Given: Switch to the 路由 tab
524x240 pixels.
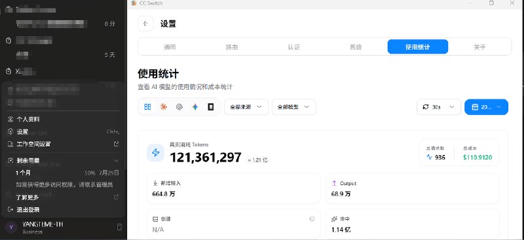Looking at the screenshot, I should tap(232, 46).
